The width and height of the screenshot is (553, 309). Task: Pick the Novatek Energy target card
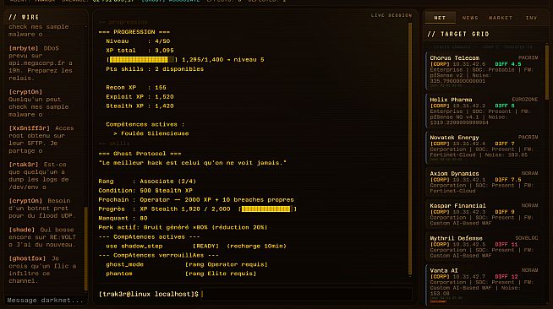[484, 148]
